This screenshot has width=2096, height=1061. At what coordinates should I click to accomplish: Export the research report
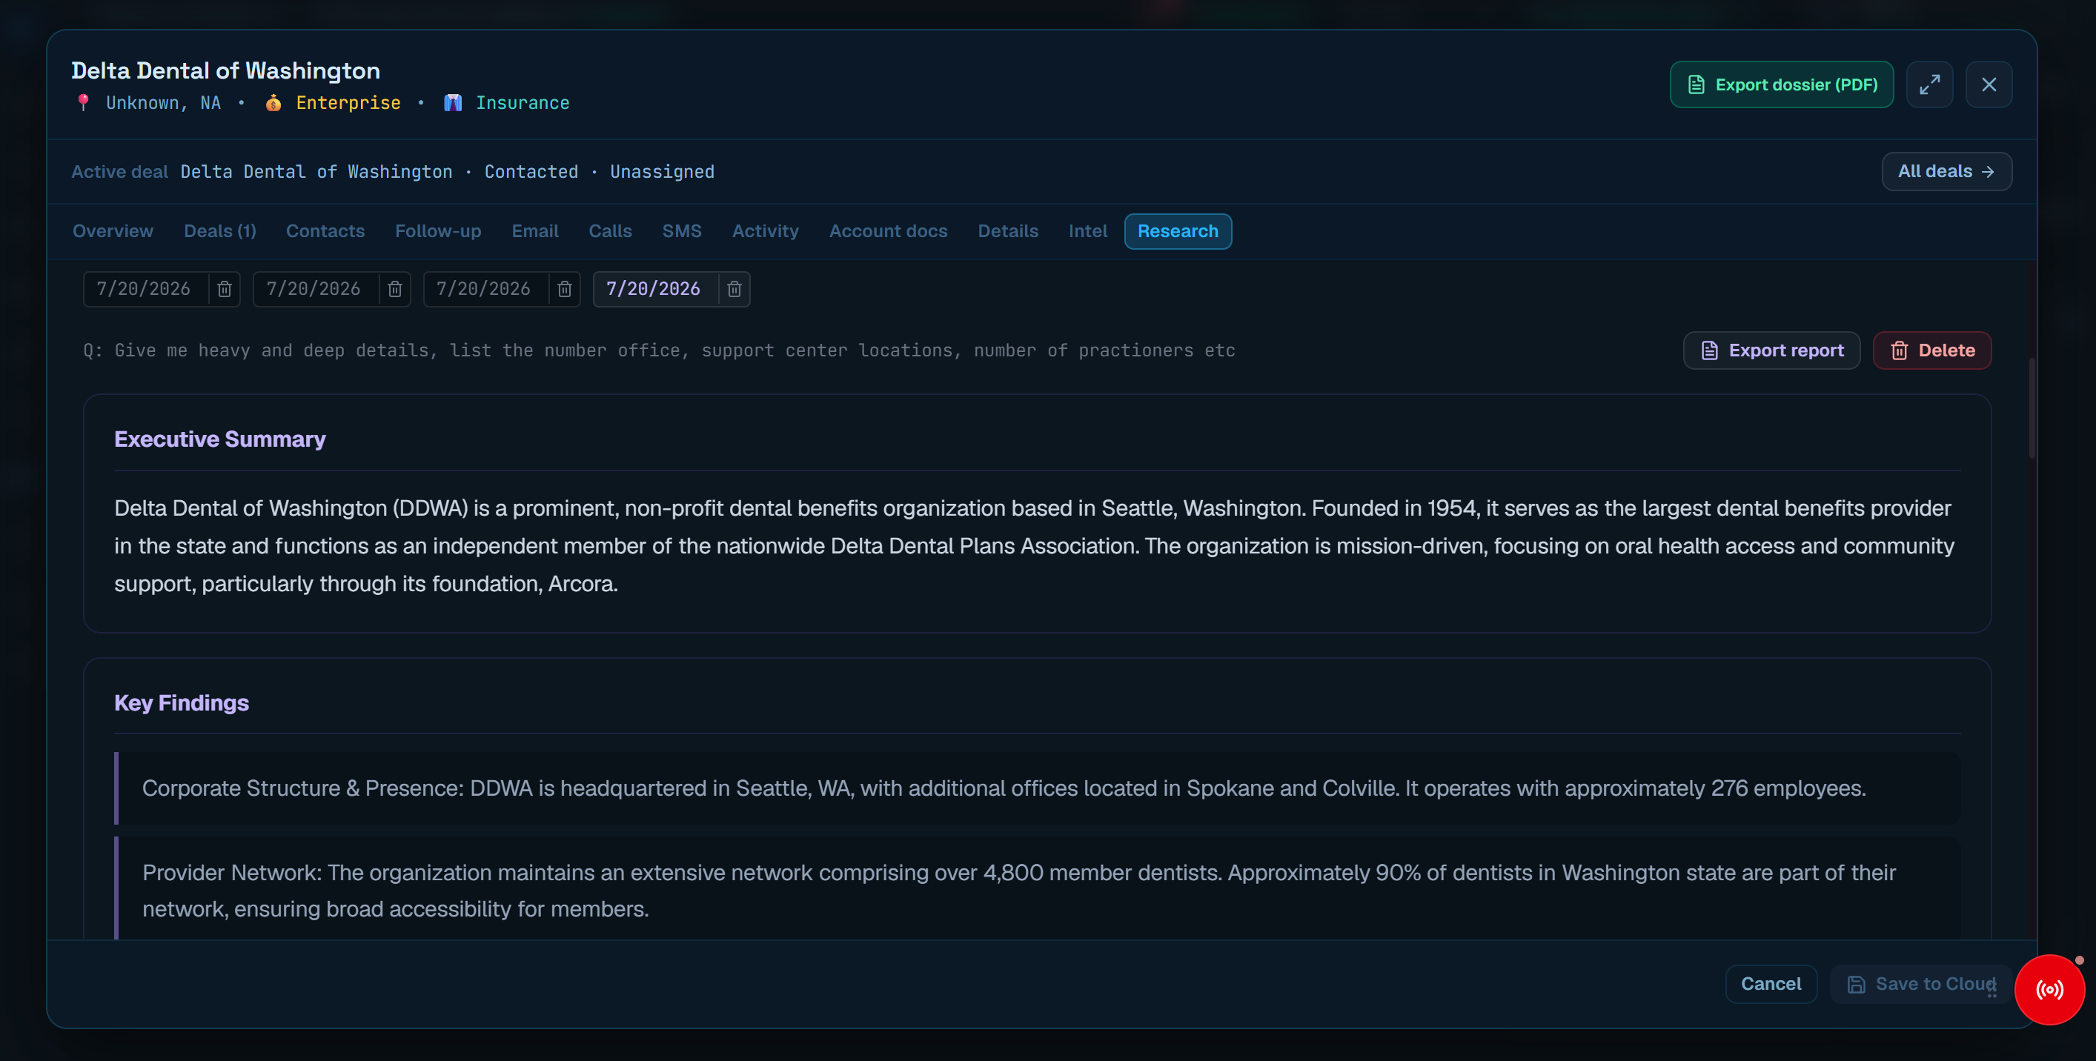coord(1771,350)
